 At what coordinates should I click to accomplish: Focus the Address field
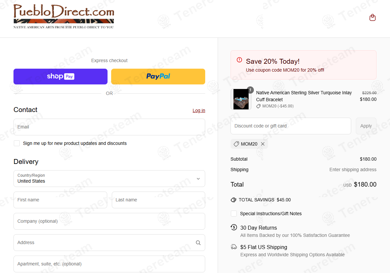click(x=109, y=243)
